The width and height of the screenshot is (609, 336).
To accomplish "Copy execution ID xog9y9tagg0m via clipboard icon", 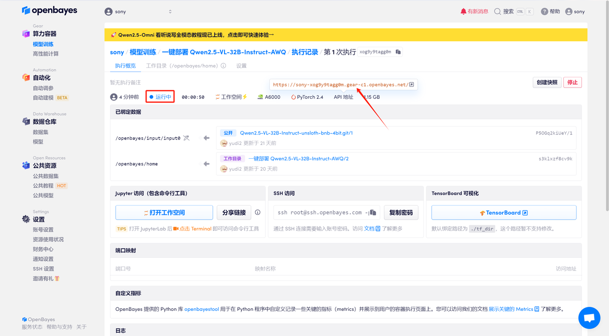I will tap(398, 52).
